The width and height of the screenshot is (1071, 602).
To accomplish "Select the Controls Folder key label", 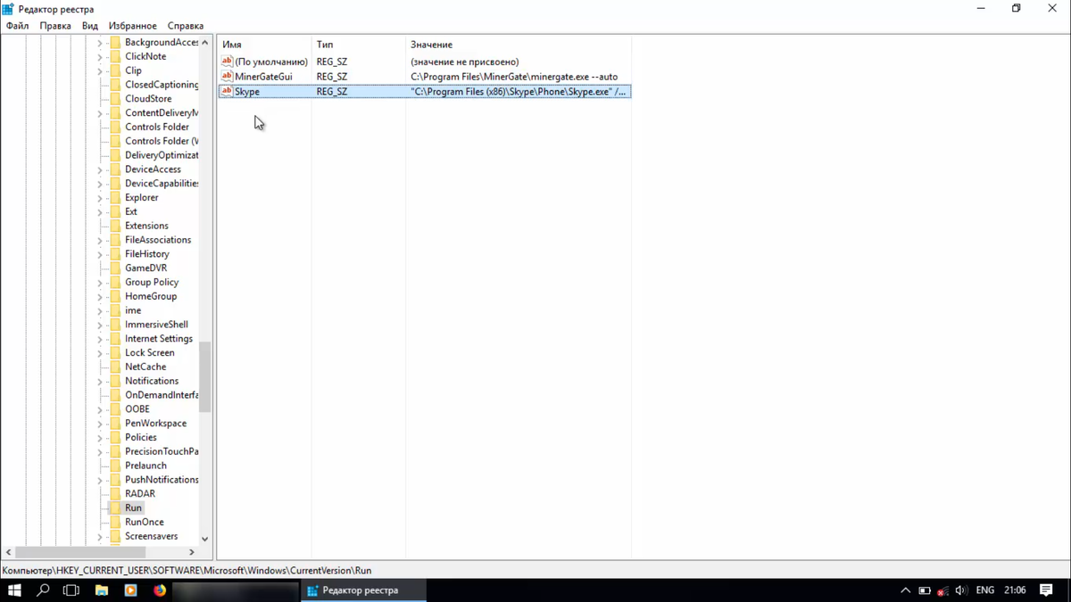I will pyautogui.click(x=157, y=127).
